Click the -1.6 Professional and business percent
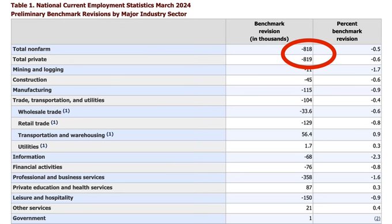This screenshot has width=392, height=224. coord(375,177)
